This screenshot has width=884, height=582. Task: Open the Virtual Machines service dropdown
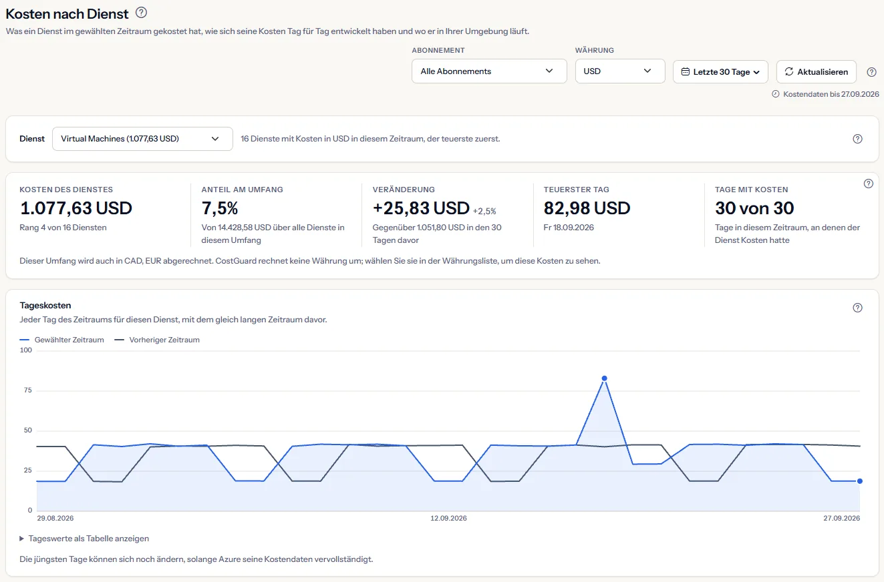pyautogui.click(x=142, y=139)
